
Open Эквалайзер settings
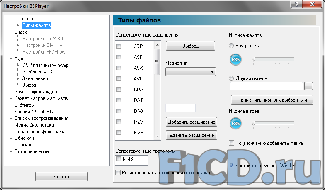click(35, 78)
